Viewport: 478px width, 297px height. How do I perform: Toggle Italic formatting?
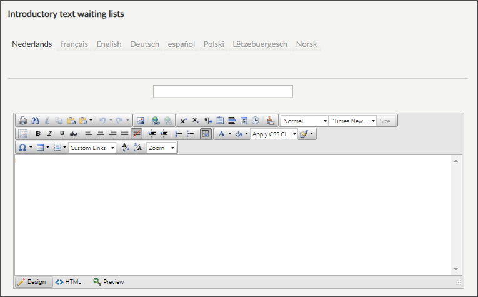pos(49,134)
